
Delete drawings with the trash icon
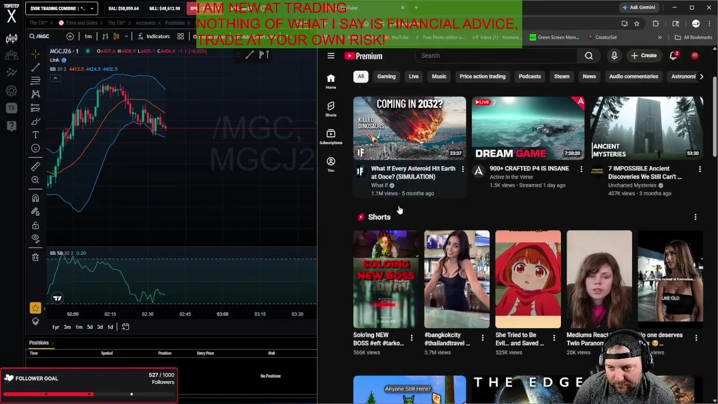[x=35, y=257]
